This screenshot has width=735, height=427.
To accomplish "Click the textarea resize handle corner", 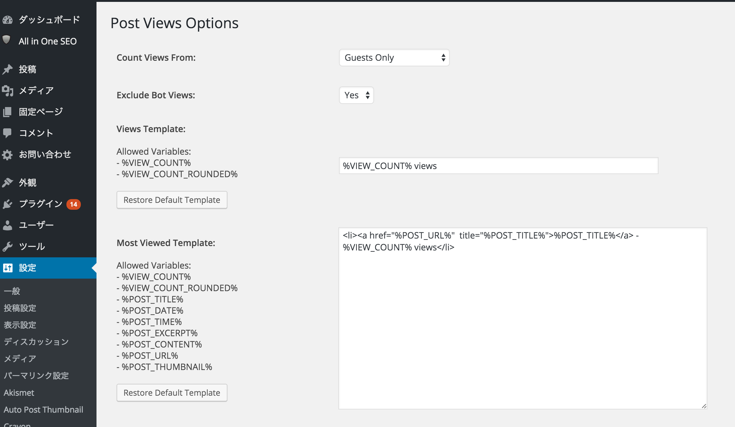I will pyautogui.click(x=704, y=406).
